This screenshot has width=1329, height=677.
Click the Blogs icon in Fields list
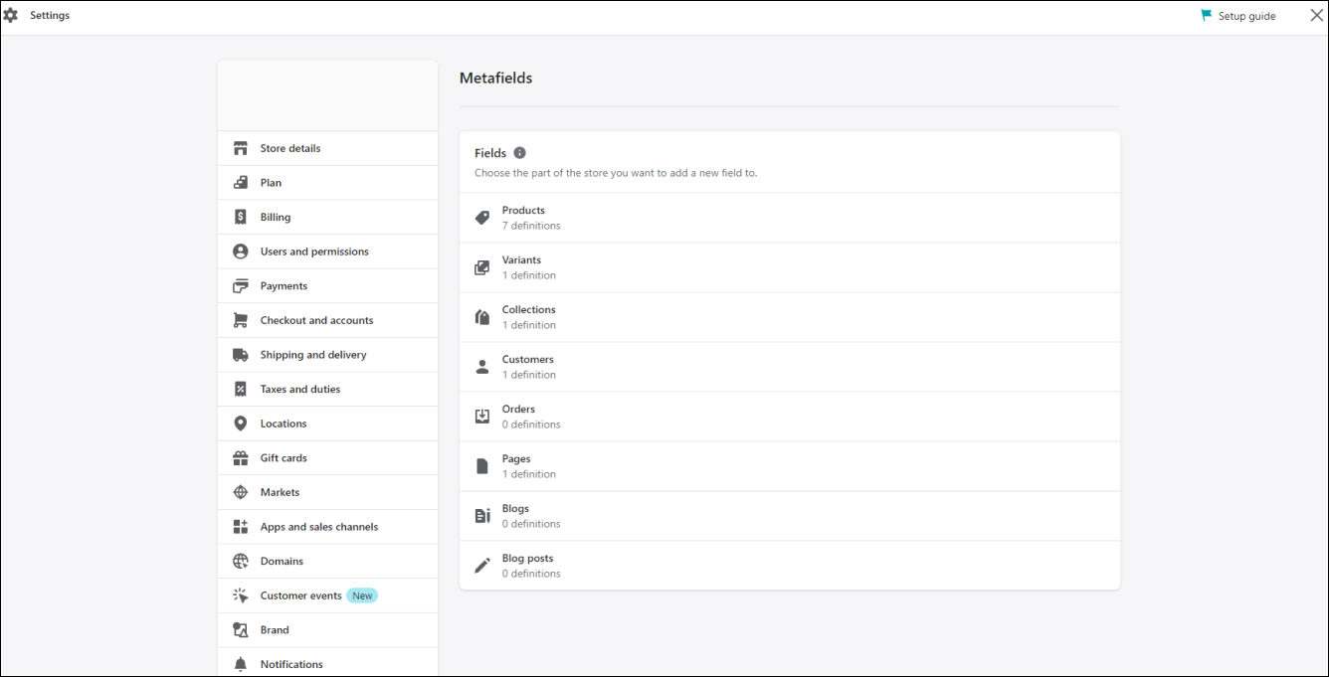[x=482, y=516]
